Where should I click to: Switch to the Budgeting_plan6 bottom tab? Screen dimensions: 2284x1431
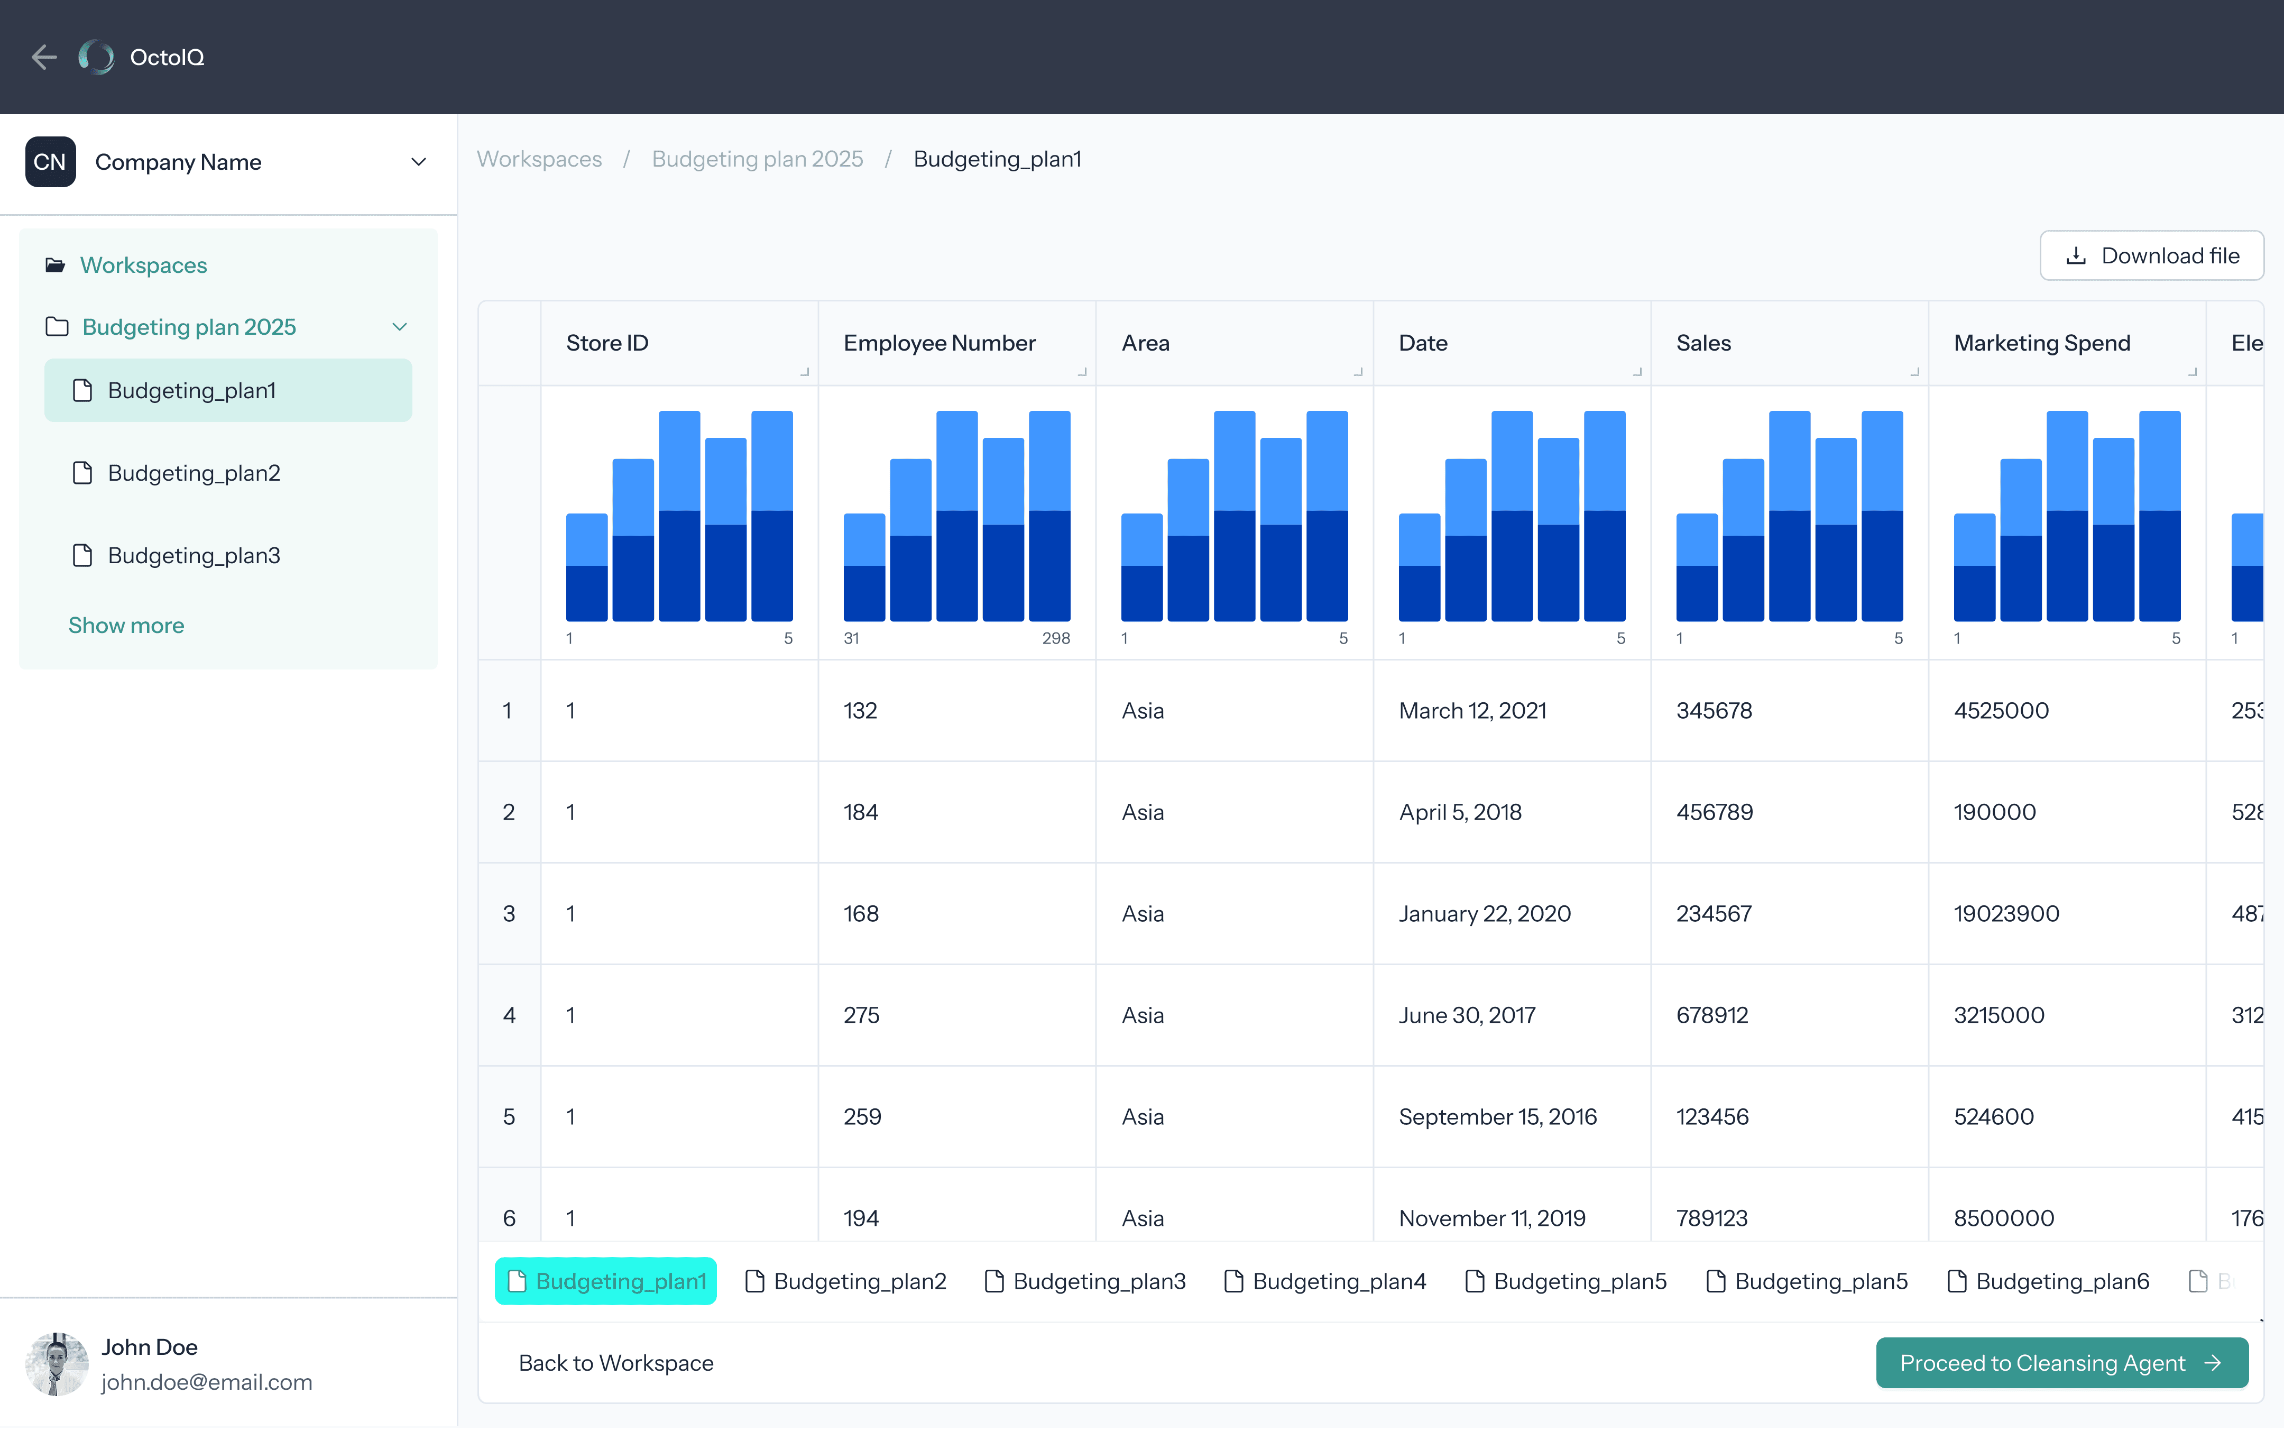2048,1281
